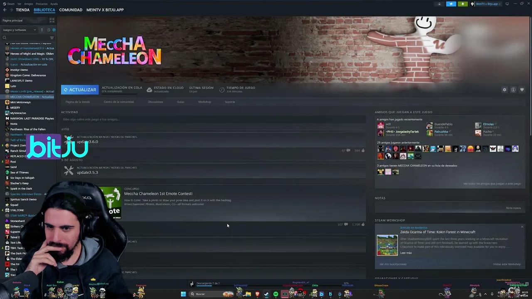
Task: Open the Guías link
Action: pos(180,102)
